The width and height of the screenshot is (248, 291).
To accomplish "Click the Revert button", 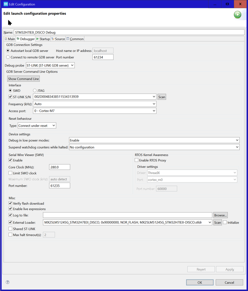I will click(201, 269).
